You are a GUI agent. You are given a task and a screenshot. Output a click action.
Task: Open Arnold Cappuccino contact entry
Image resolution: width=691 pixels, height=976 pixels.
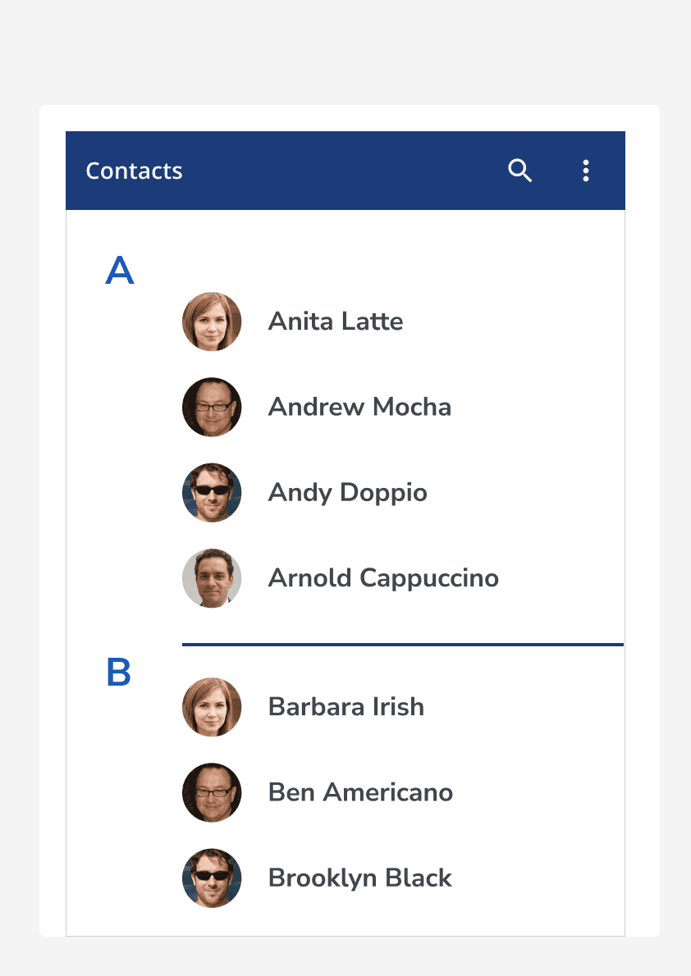pyautogui.click(x=383, y=578)
